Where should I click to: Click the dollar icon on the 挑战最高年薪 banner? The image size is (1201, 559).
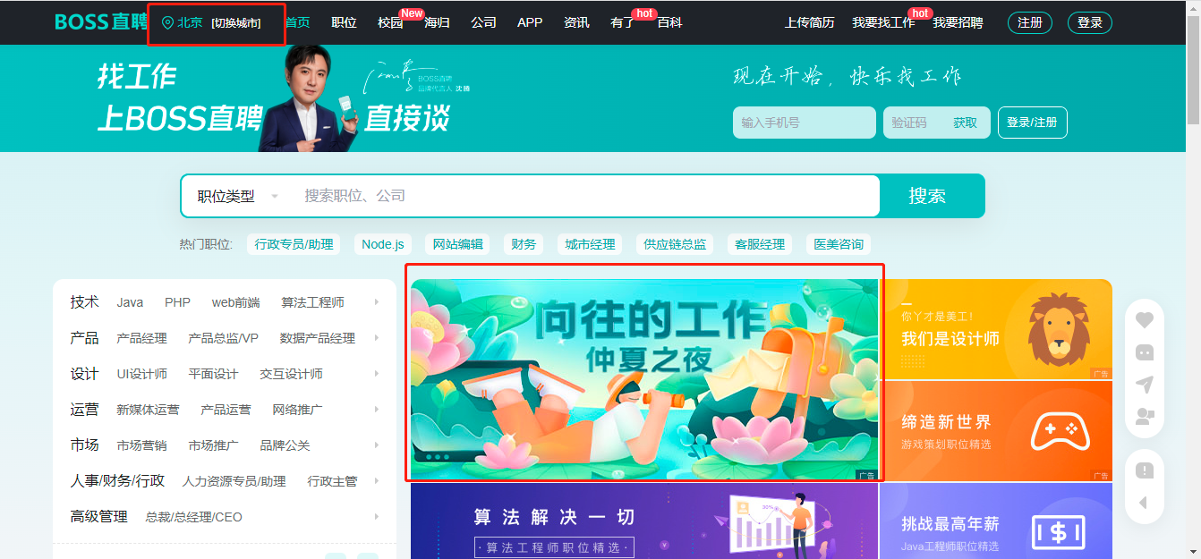point(1059,532)
